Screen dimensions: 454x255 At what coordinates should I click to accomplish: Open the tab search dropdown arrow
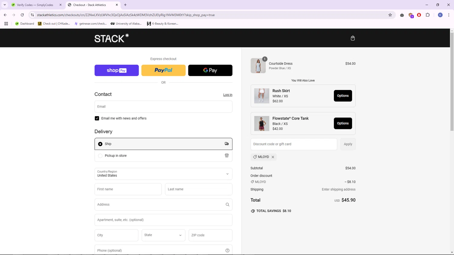point(5,5)
